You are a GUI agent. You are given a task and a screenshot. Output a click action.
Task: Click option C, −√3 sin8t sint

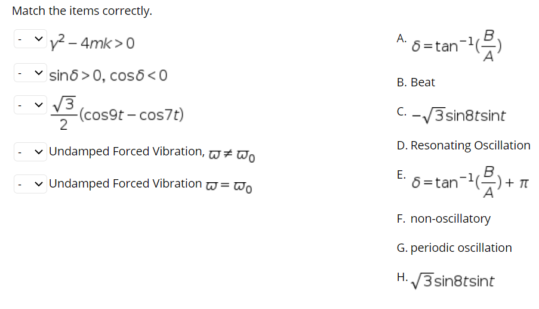[458, 115]
